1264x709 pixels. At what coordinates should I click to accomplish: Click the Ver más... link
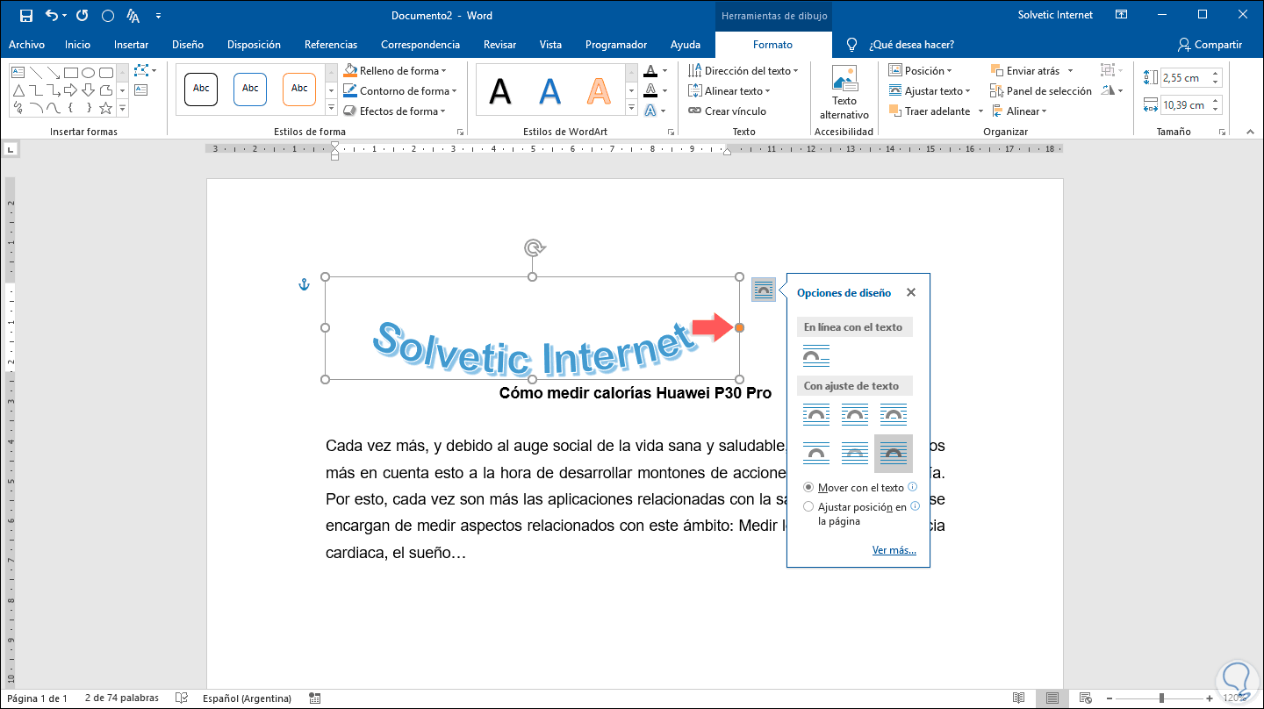894,551
